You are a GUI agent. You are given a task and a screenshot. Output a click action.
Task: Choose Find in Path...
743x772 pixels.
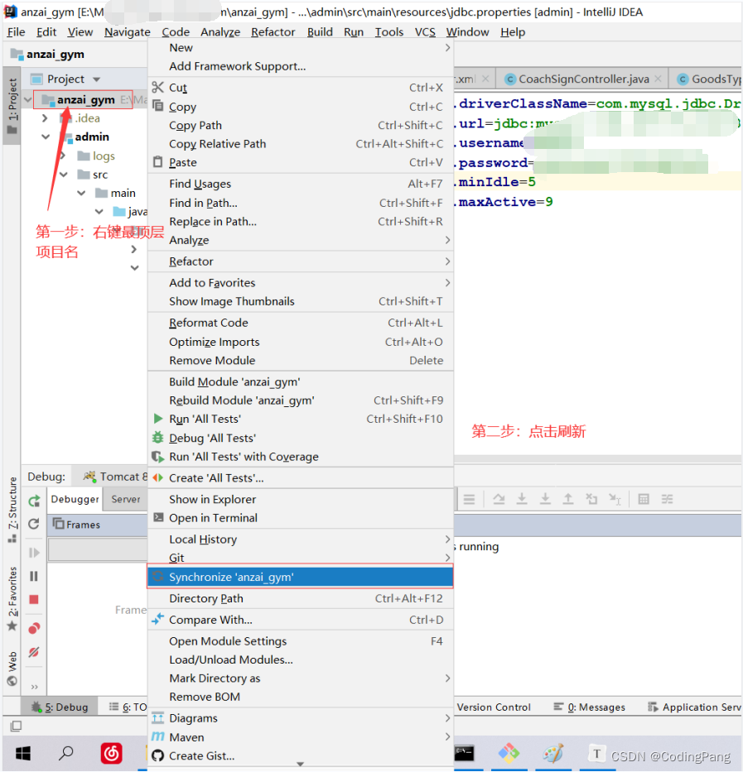tap(300, 203)
